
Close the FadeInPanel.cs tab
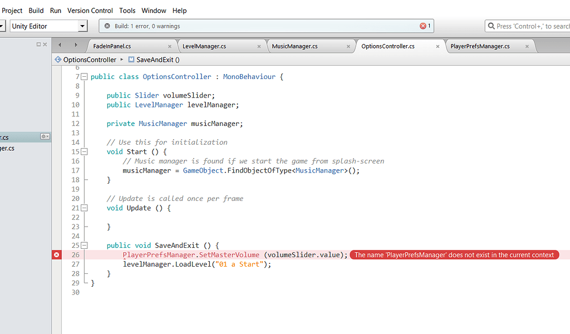coord(170,47)
